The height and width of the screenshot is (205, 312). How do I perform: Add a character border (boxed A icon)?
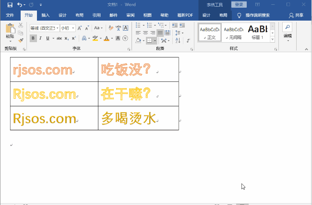tap(125, 28)
